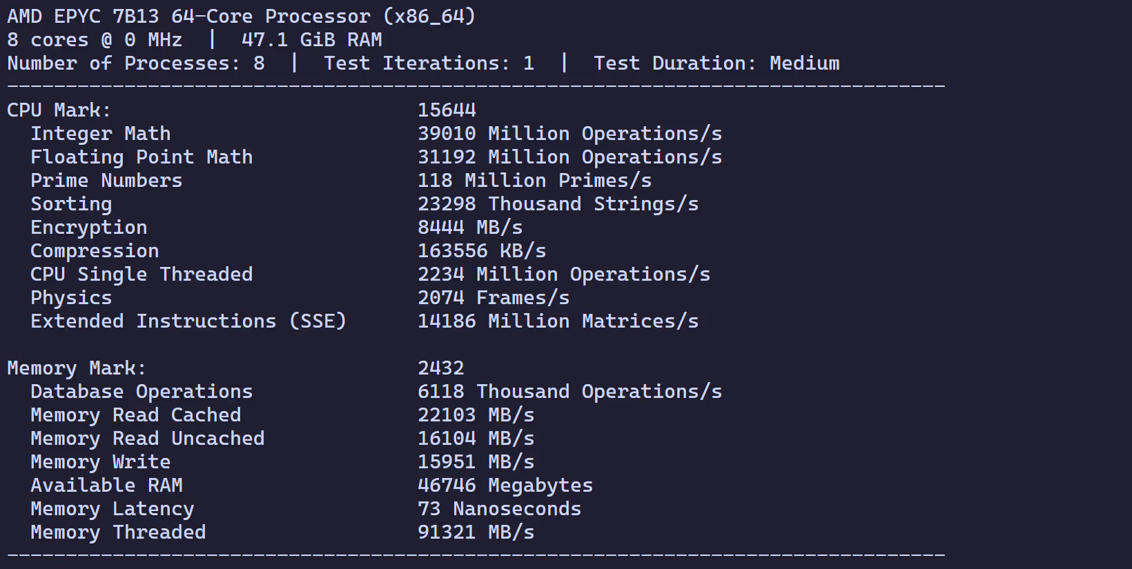Click the Database Operations label
The image size is (1132, 569).
141,392
